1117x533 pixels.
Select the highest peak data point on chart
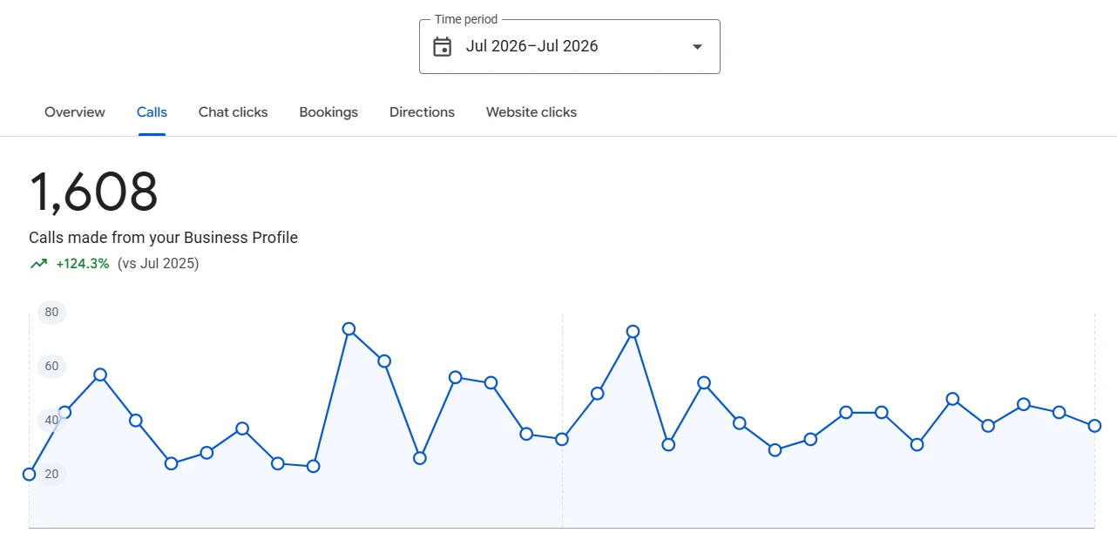349,329
